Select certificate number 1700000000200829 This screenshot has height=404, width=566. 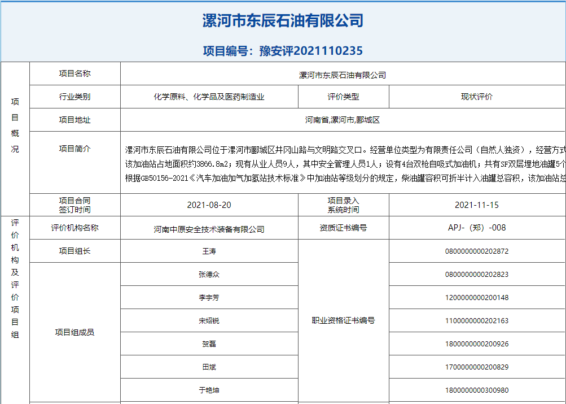pyautogui.click(x=477, y=367)
